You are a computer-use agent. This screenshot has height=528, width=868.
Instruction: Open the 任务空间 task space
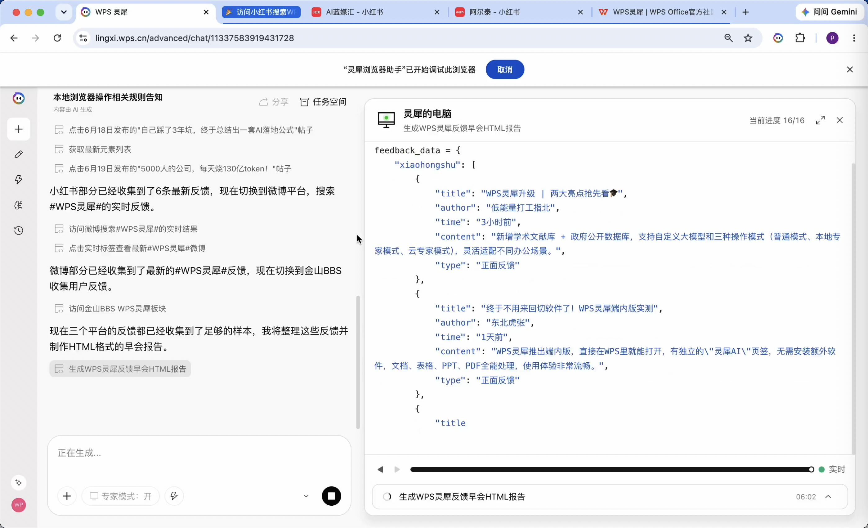tap(323, 102)
